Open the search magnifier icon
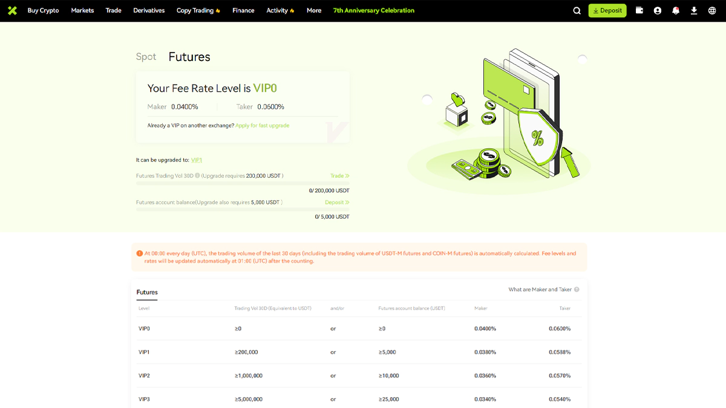726x408 pixels. (577, 11)
